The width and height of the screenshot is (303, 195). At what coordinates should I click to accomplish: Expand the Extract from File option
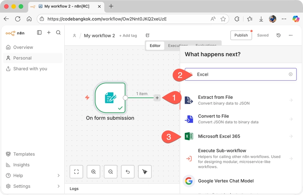291,100
